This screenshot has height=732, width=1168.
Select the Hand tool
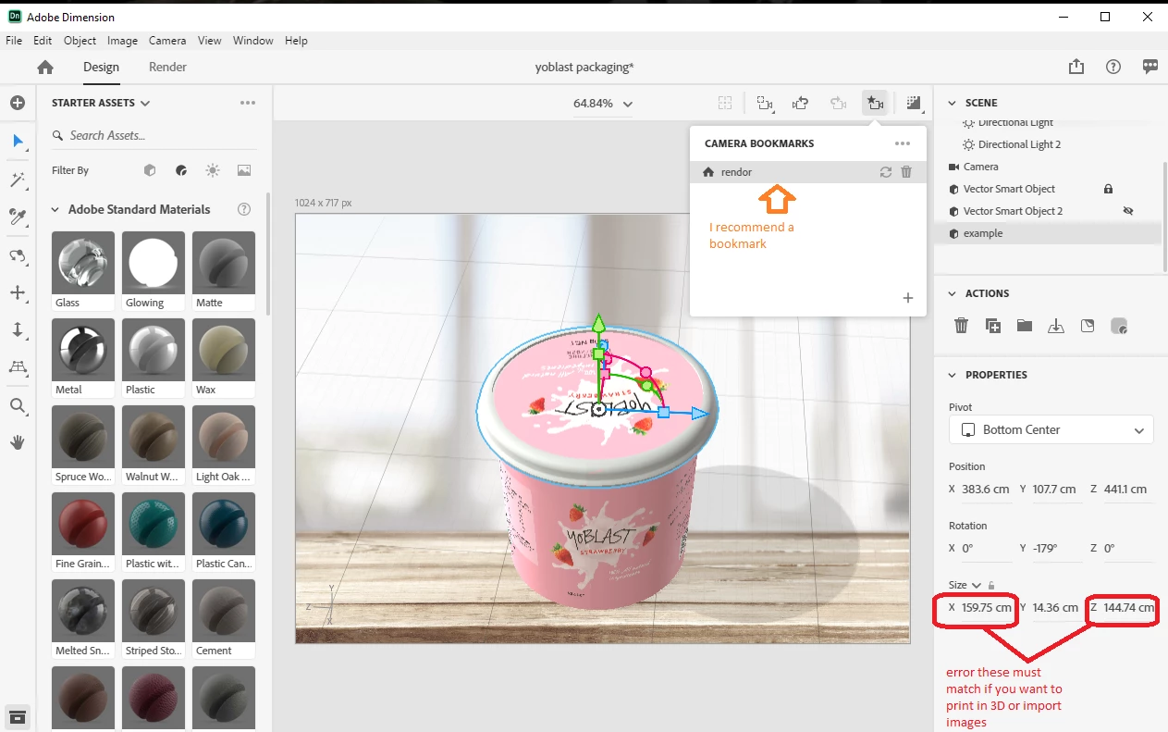(x=18, y=442)
